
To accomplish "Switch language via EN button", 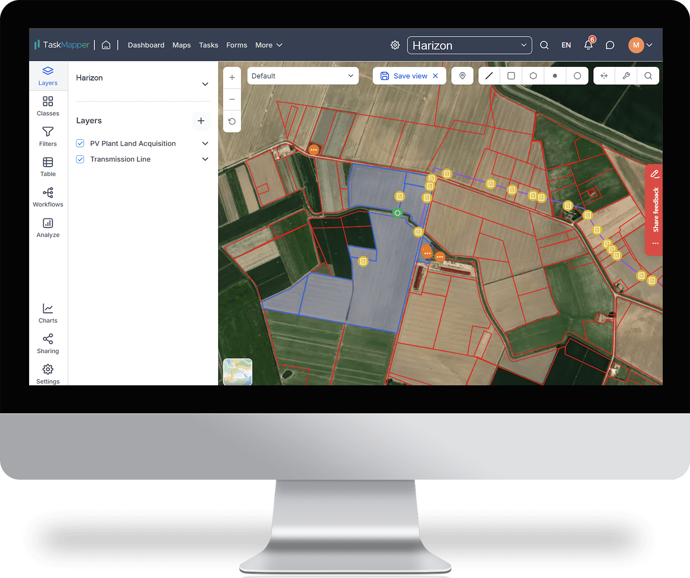I will (x=566, y=45).
